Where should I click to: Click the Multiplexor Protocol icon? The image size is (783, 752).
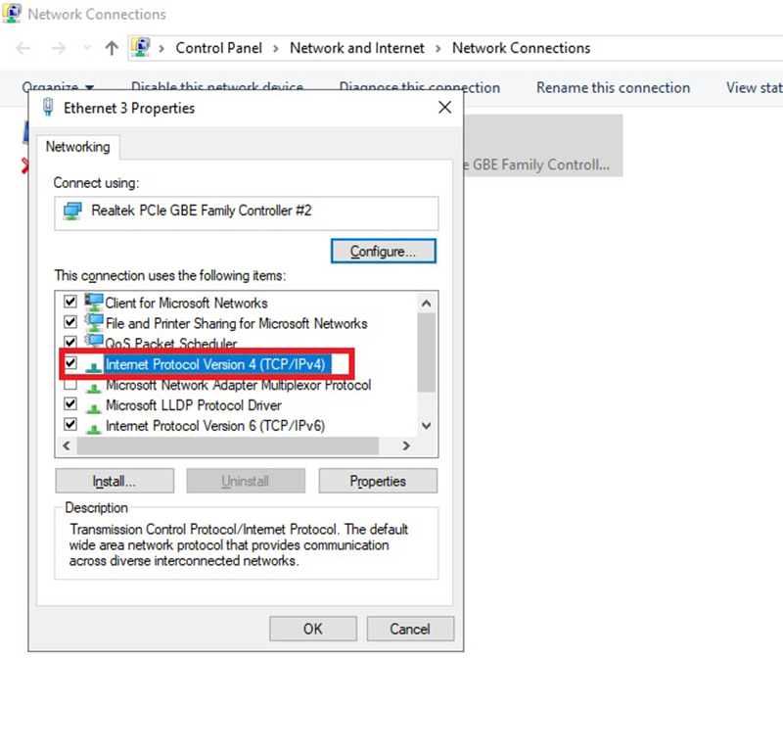(93, 388)
